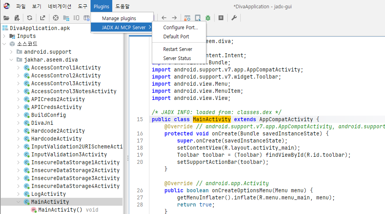Screen dimensions: 385x214
Task: Click the open file folder icon
Action: click(6, 18)
